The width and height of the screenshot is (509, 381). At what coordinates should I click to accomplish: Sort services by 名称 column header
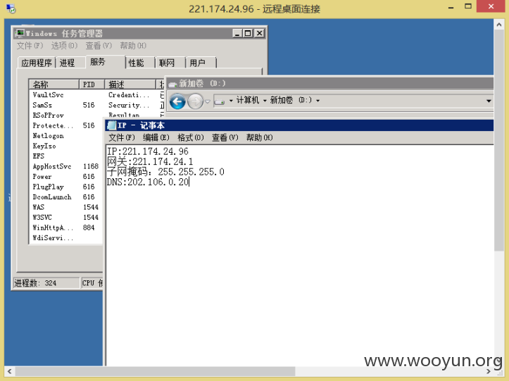(54, 85)
